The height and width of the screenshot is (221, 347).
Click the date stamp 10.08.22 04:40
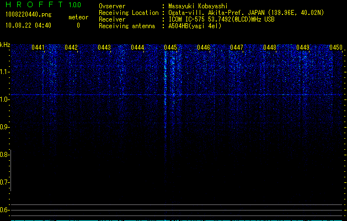click(28, 25)
